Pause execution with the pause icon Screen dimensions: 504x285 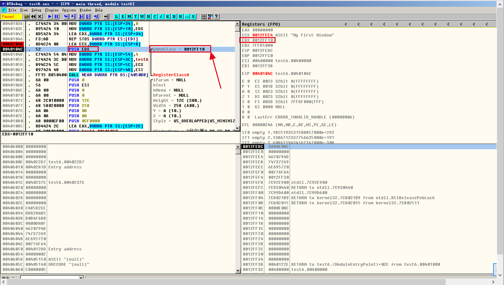click(x=56, y=17)
